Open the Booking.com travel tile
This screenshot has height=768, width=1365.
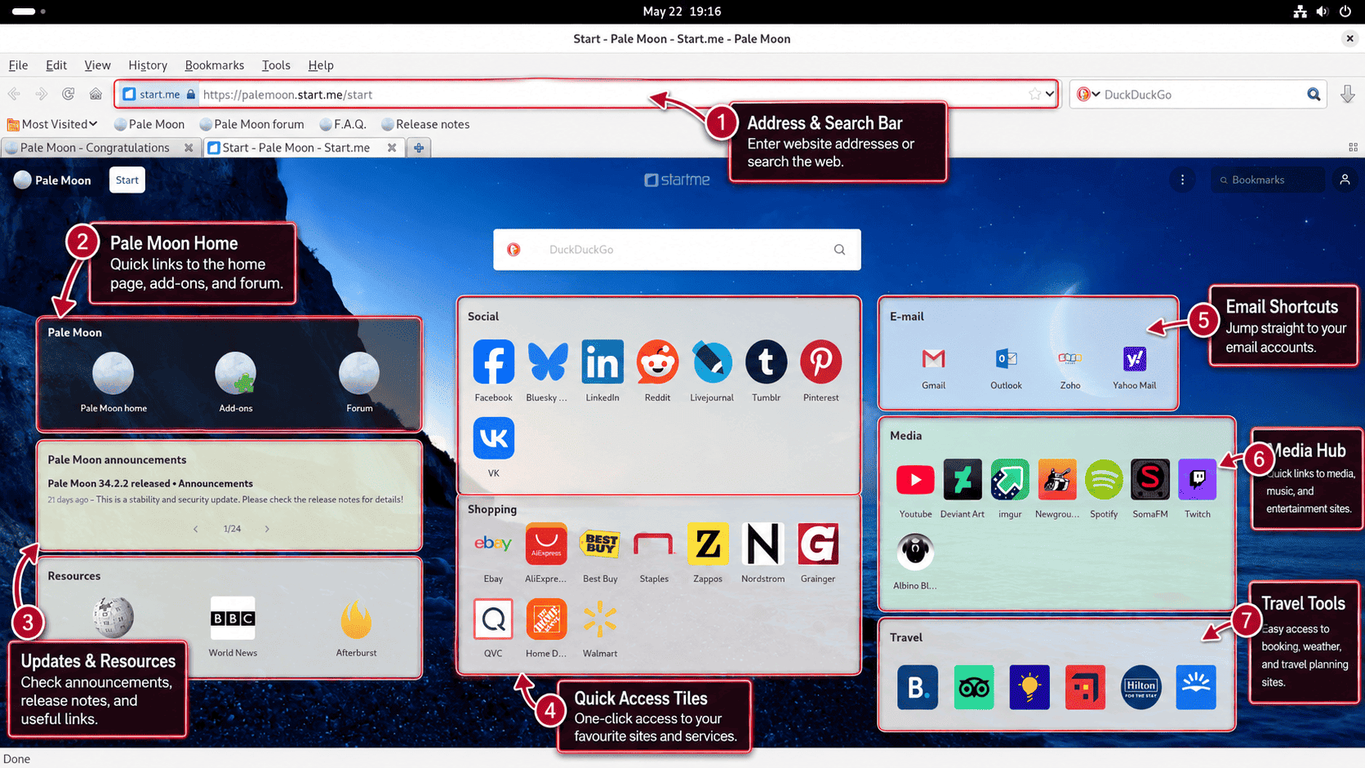[x=918, y=687]
